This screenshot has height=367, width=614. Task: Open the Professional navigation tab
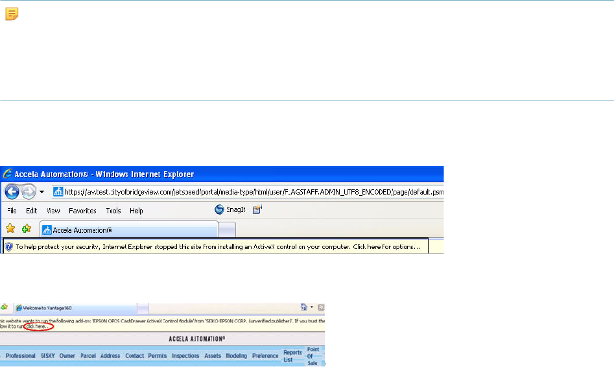coord(20,355)
